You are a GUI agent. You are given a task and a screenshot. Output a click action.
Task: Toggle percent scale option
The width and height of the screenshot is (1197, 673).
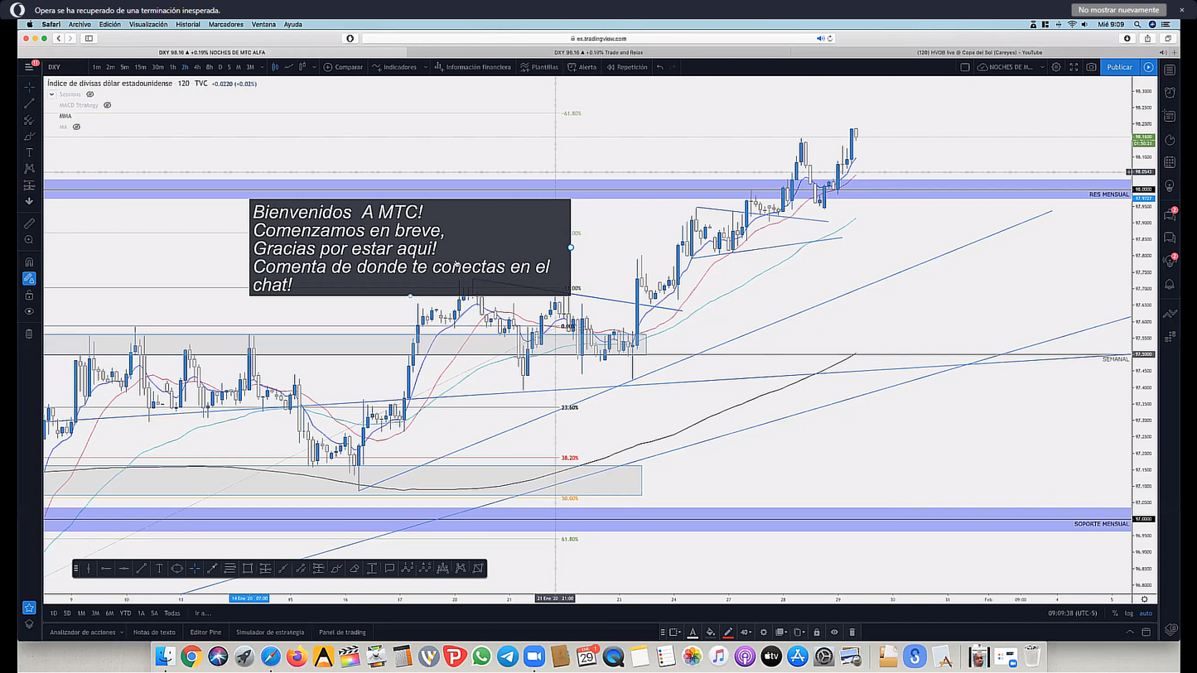coord(1115,613)
